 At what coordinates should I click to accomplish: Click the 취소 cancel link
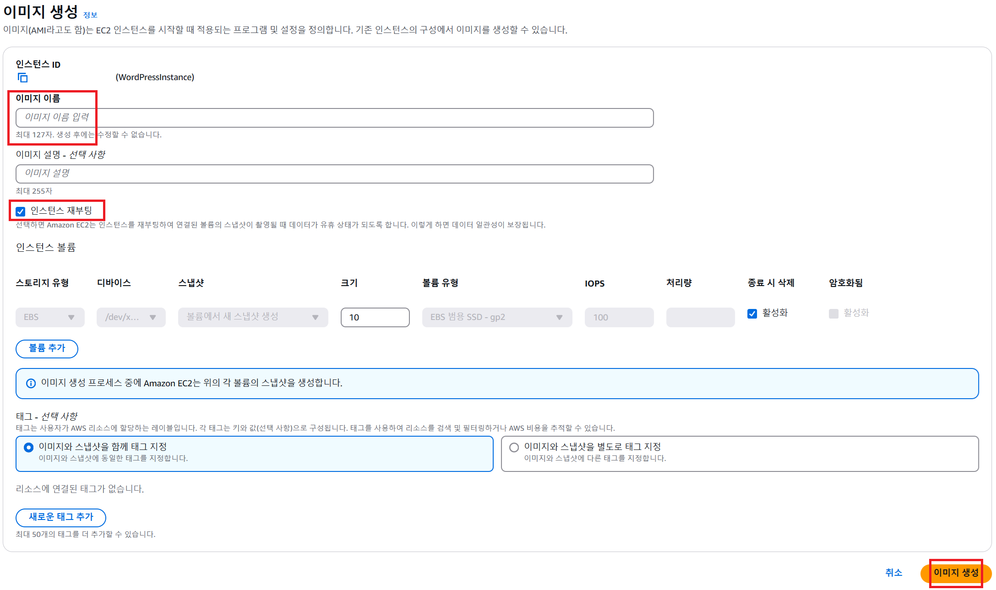point(893,573)
